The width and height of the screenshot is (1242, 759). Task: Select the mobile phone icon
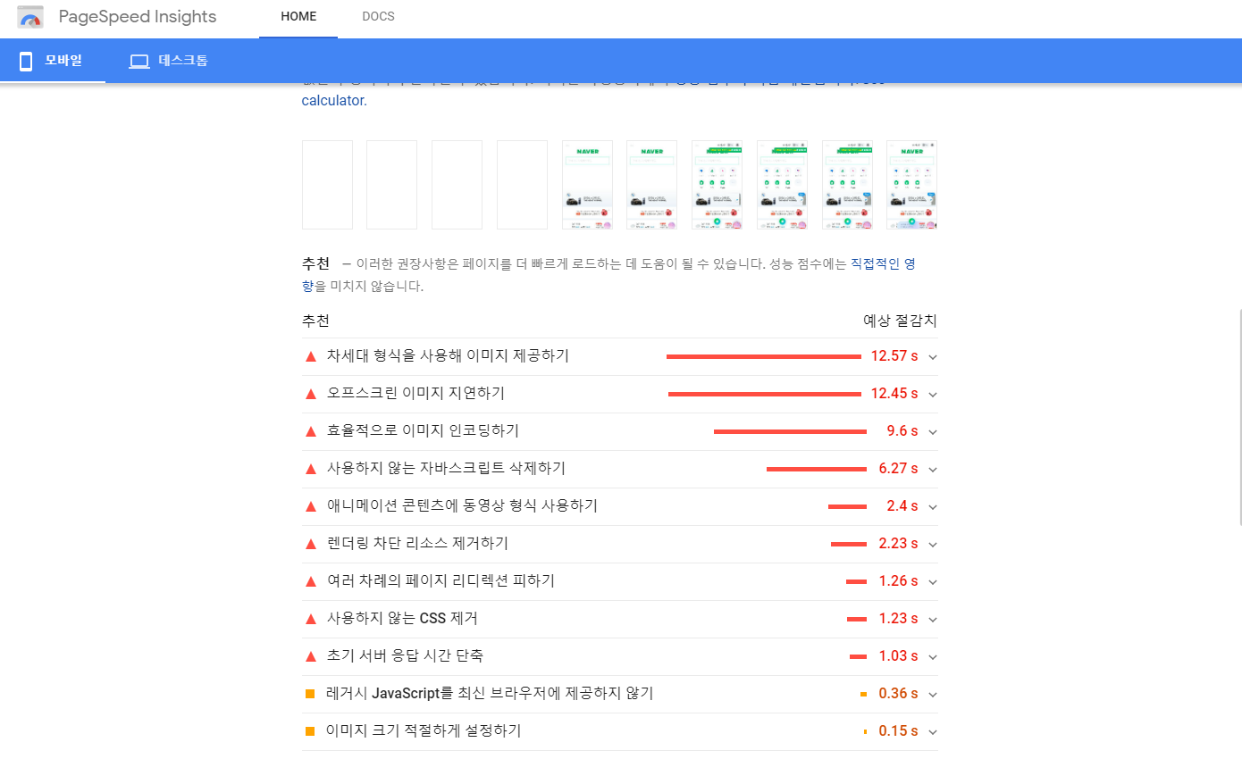(x=25, y=61)
